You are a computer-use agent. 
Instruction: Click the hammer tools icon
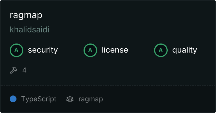14,70
